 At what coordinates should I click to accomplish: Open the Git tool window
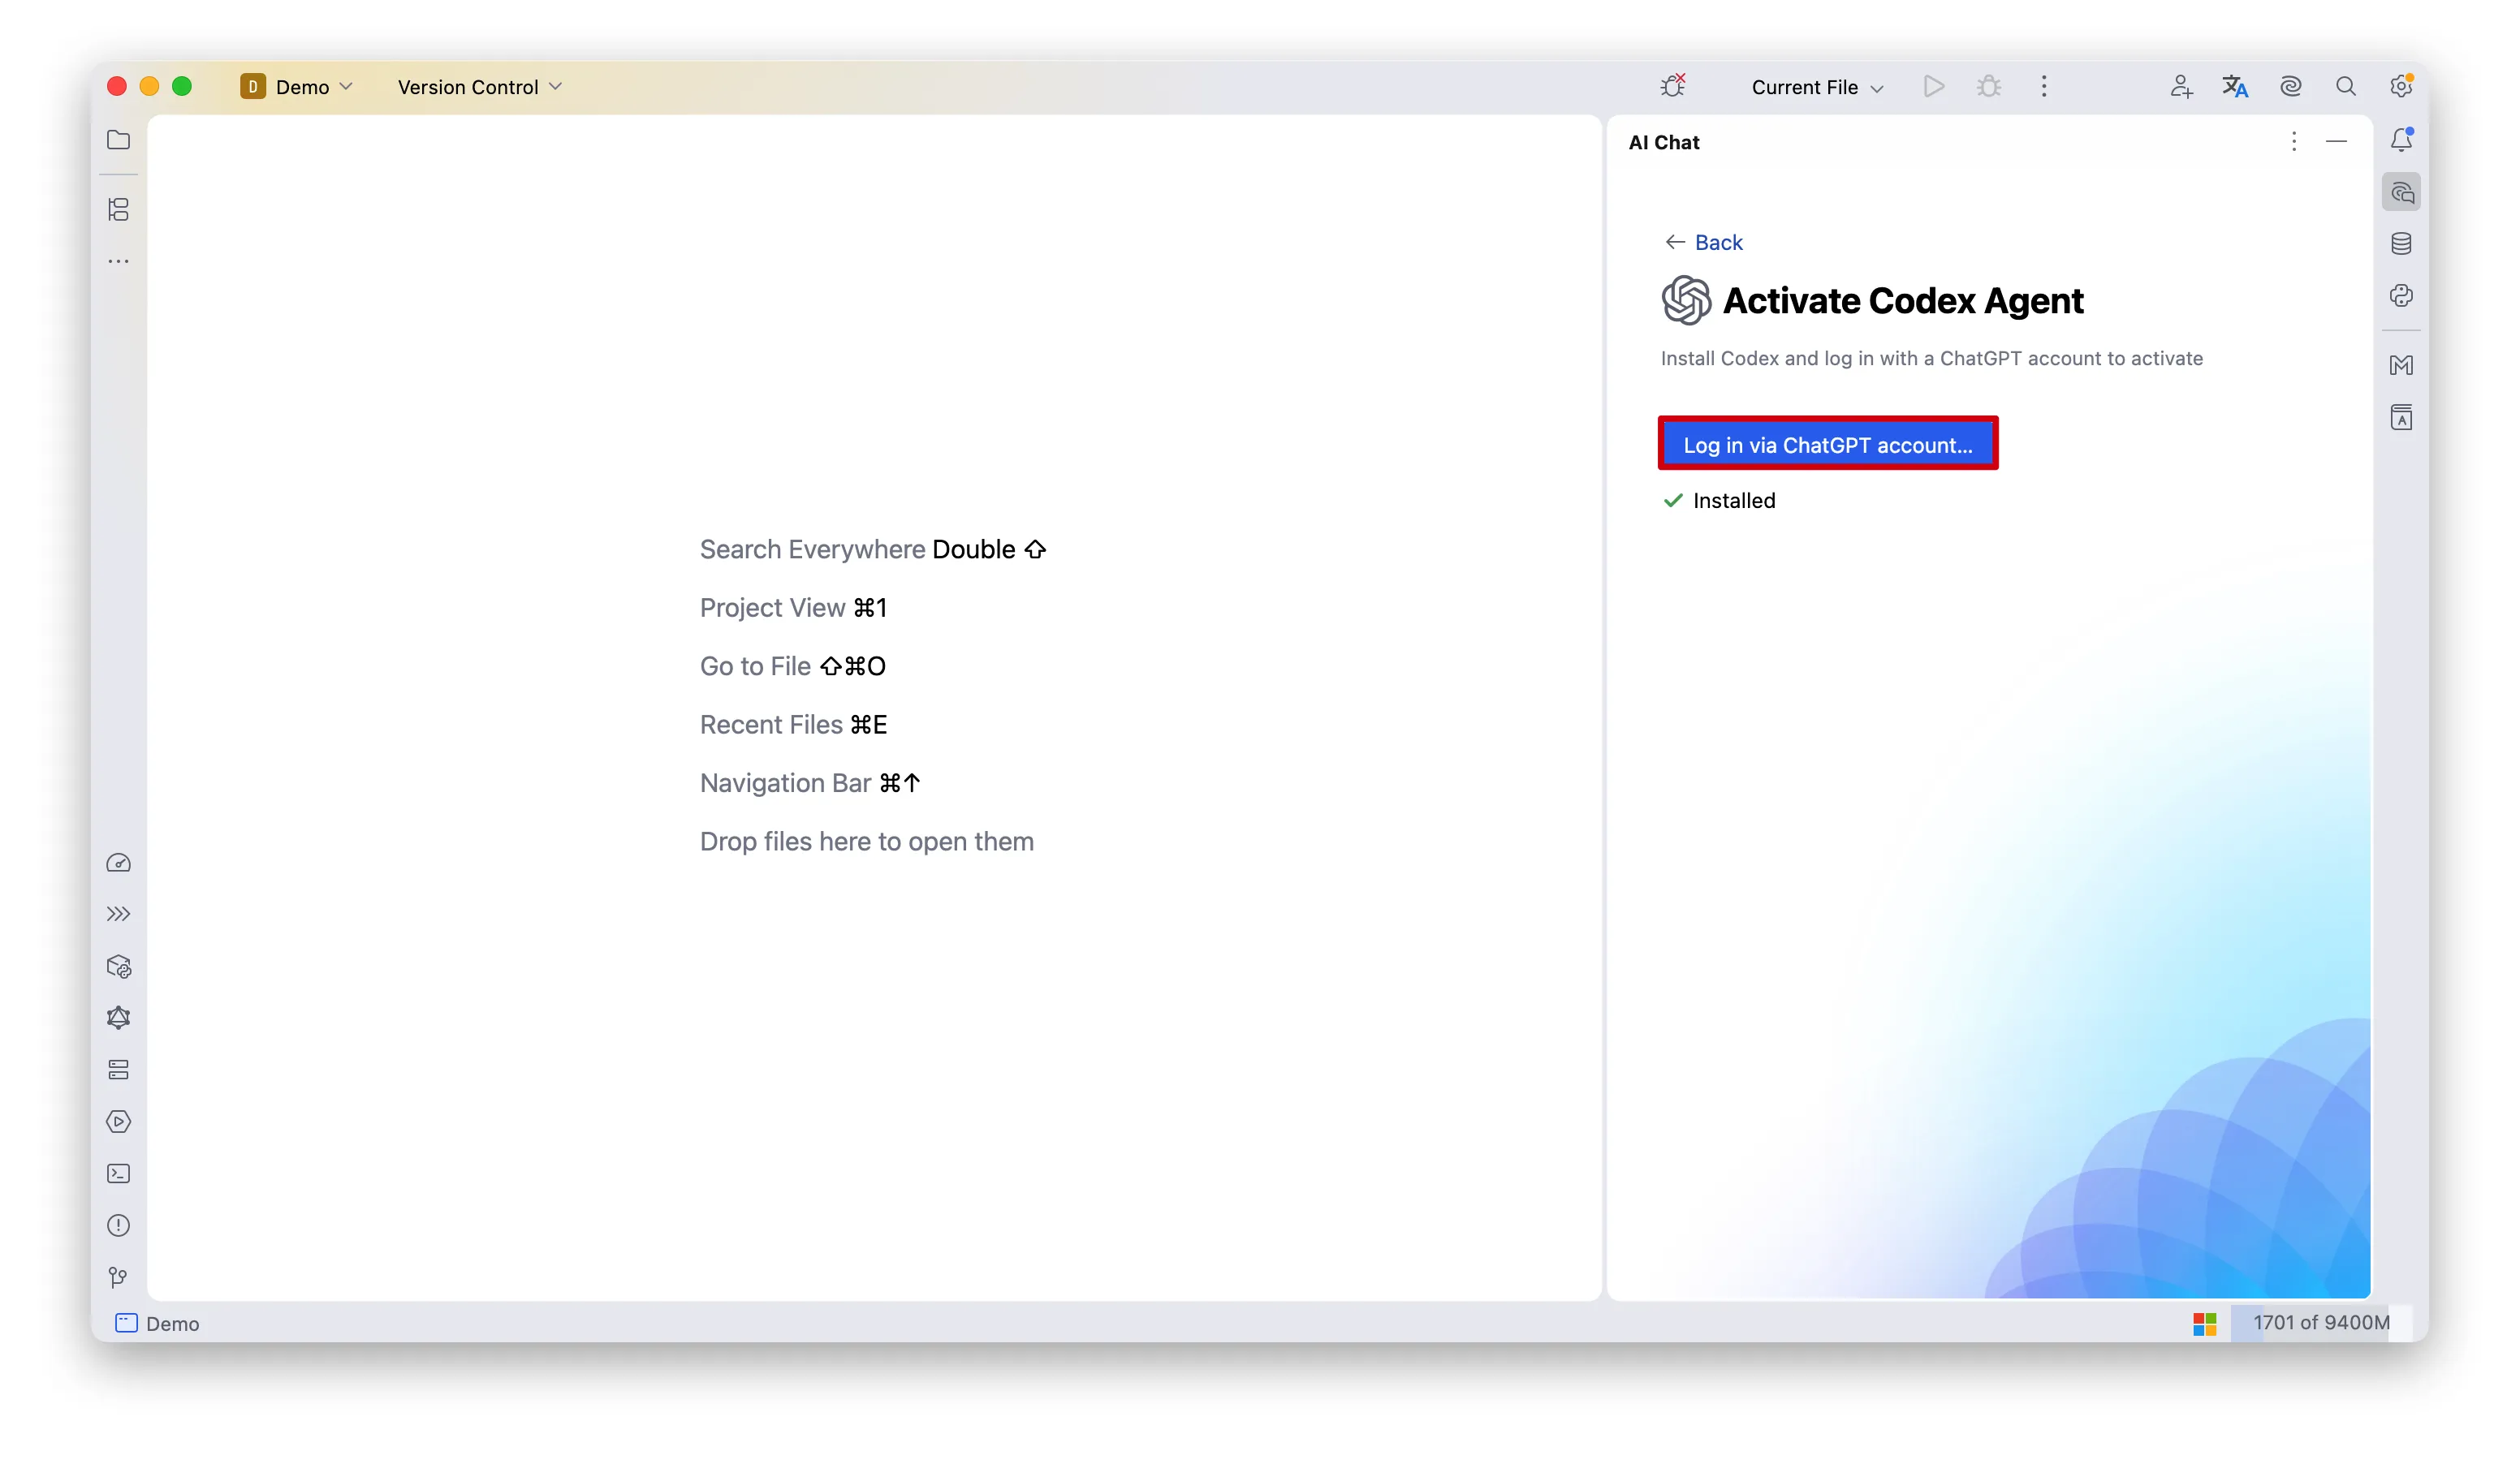point(118,1277)
